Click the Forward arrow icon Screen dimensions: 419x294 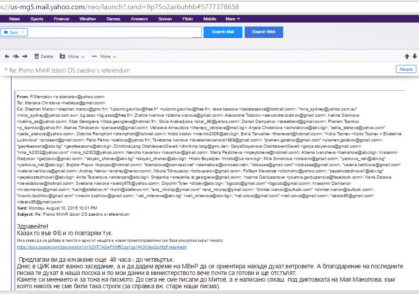pyautogui.click(x=25, y=56)
